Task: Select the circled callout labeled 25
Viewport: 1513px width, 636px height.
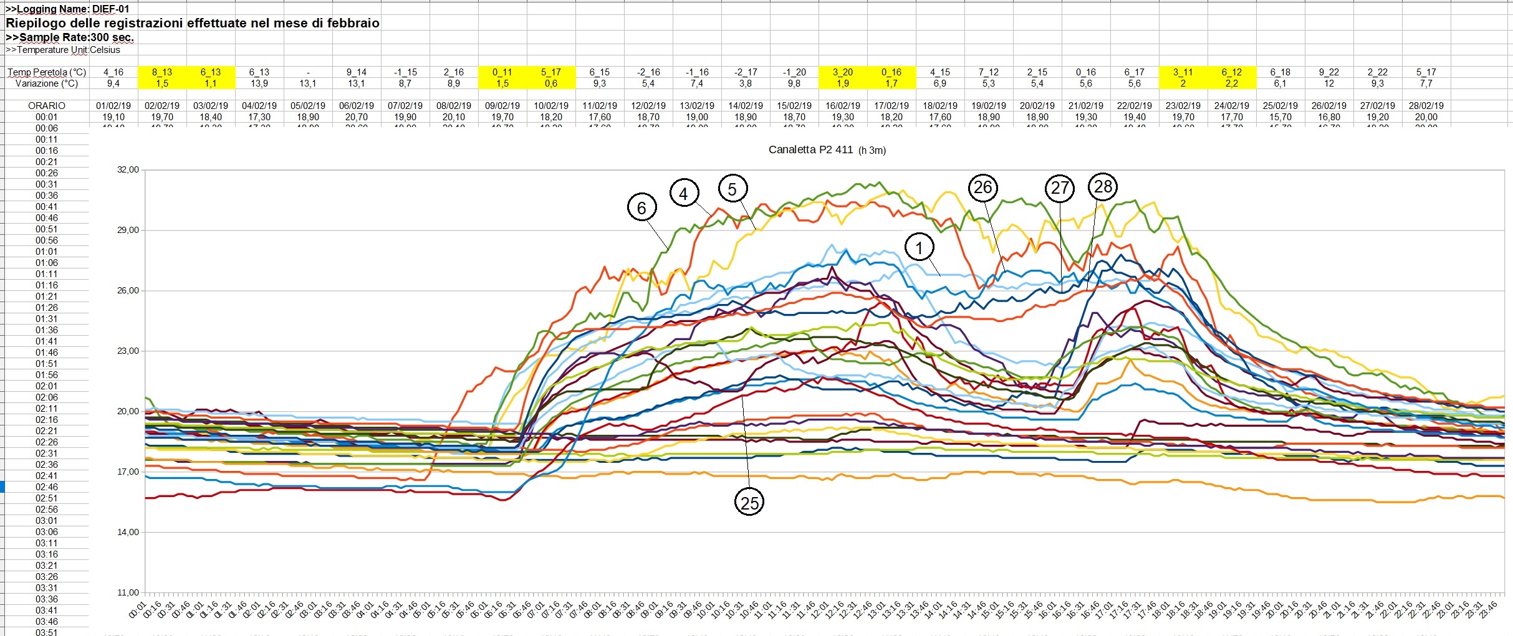Action: tap(749, 502)
